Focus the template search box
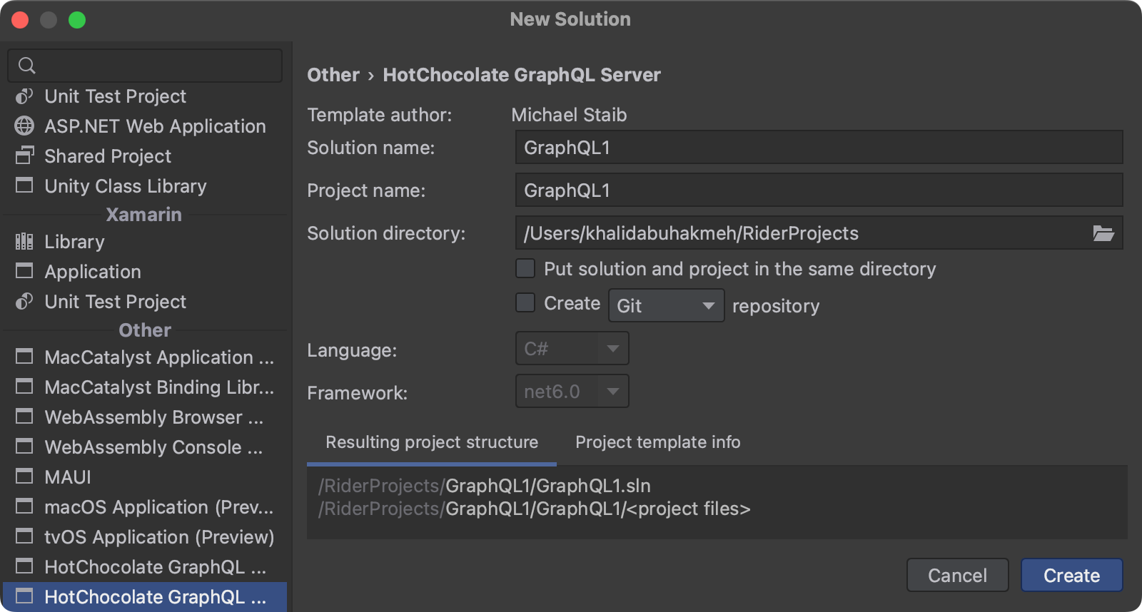This screenshot has height=612, width=1142. point(145,66)
